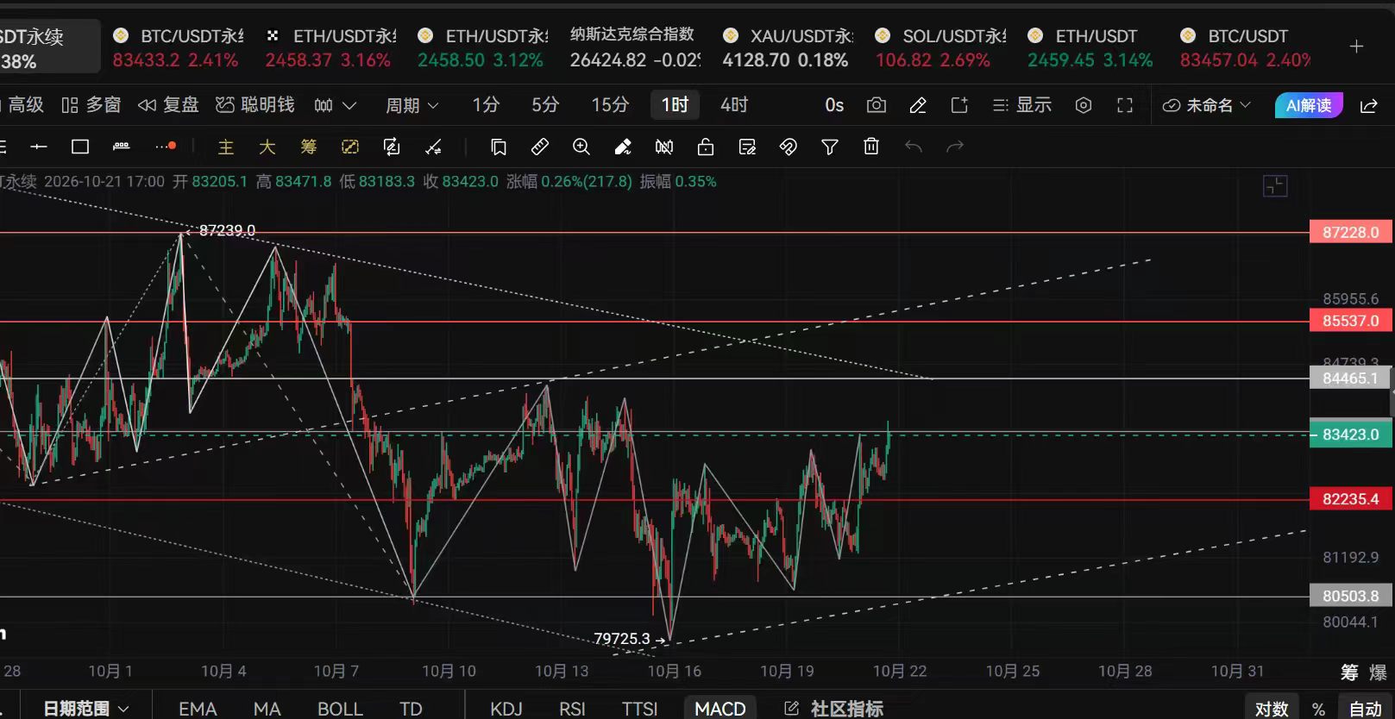Select the eraser tool
This screenshot has width=1395, height=719.
coord(623,147)
